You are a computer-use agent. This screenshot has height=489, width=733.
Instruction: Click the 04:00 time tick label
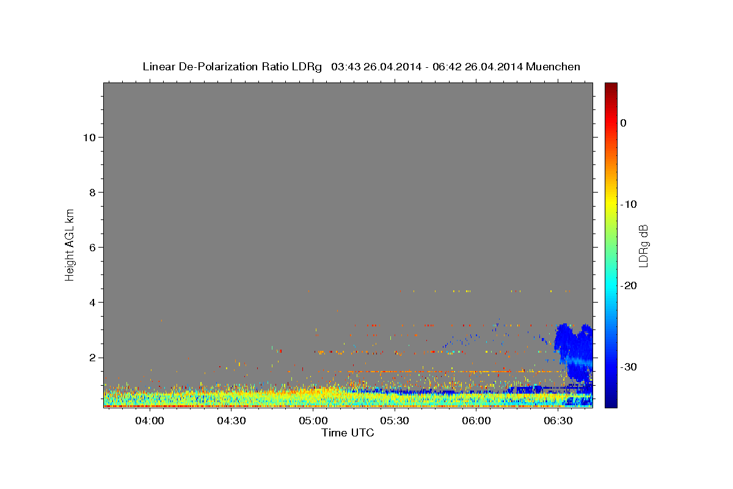coord(150,421)
